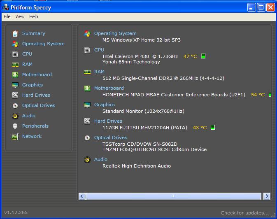Click the Operating System Windows flag sidebar icon
277x219 pixels.
(x=15, y=44)
